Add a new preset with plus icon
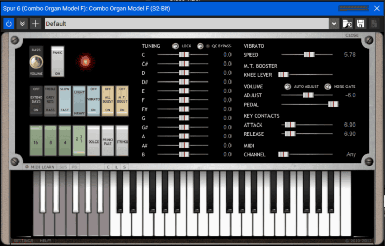 point(35,24)
